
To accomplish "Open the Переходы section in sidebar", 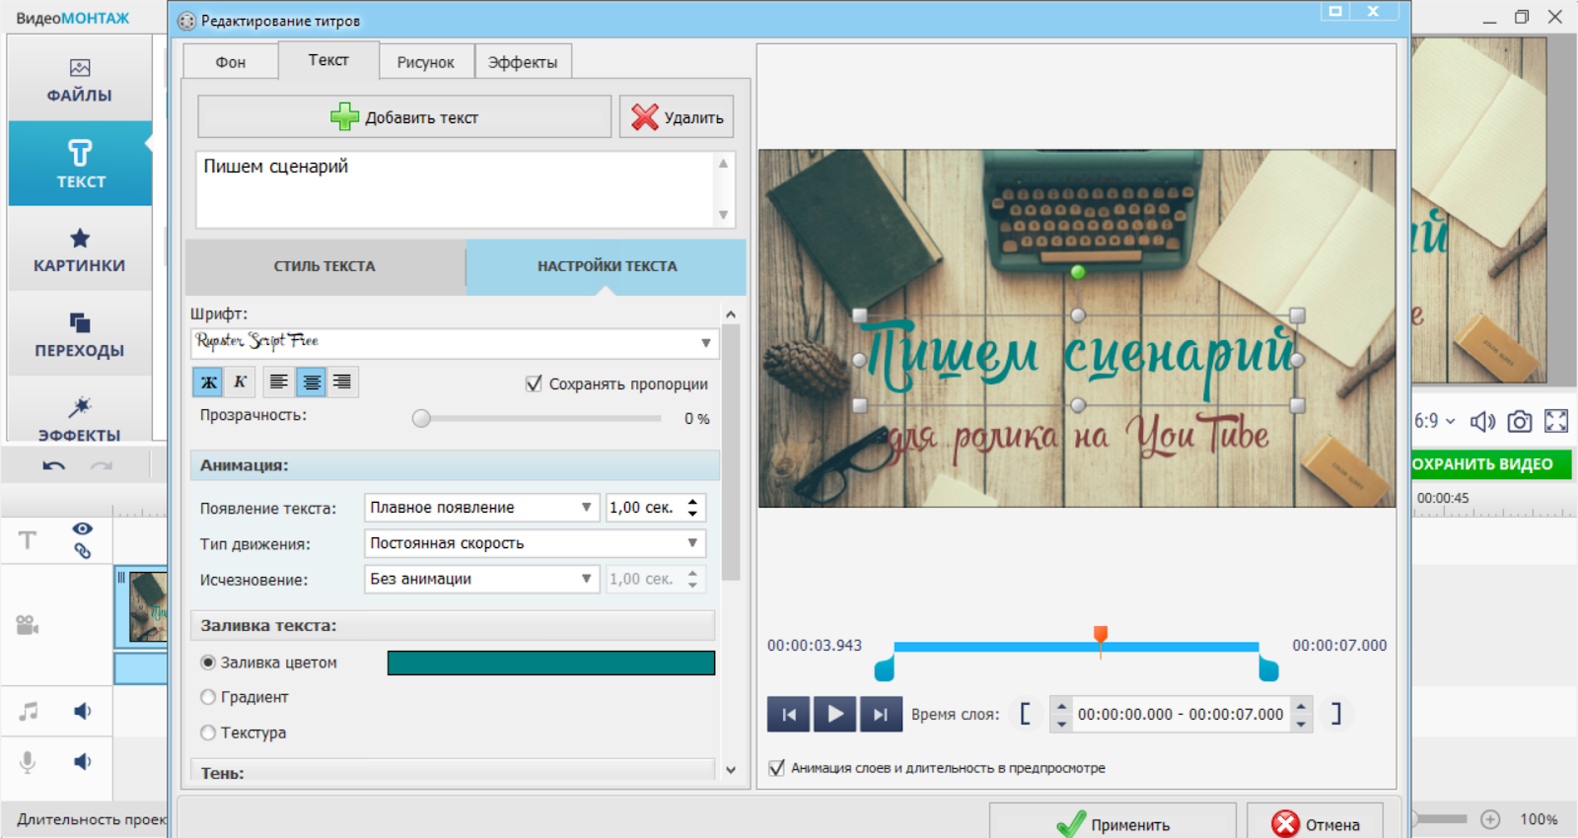I will click(80, 335).
